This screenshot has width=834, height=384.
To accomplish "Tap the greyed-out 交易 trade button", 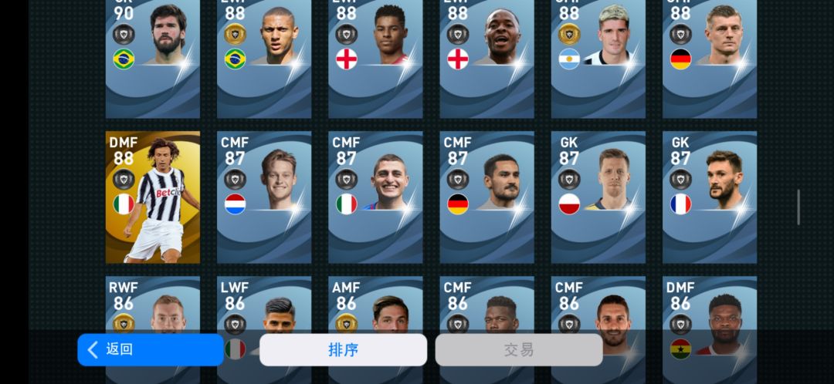I will (519, 349).
